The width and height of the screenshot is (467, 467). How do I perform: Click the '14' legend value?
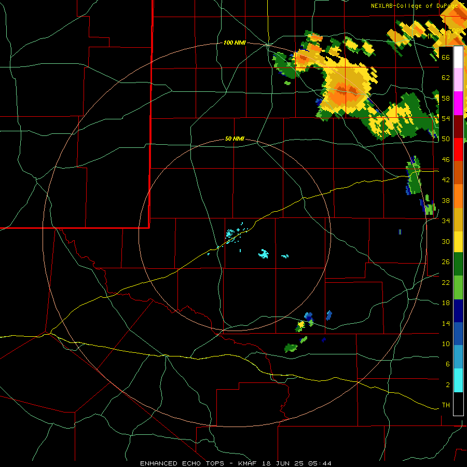point(446,323)
